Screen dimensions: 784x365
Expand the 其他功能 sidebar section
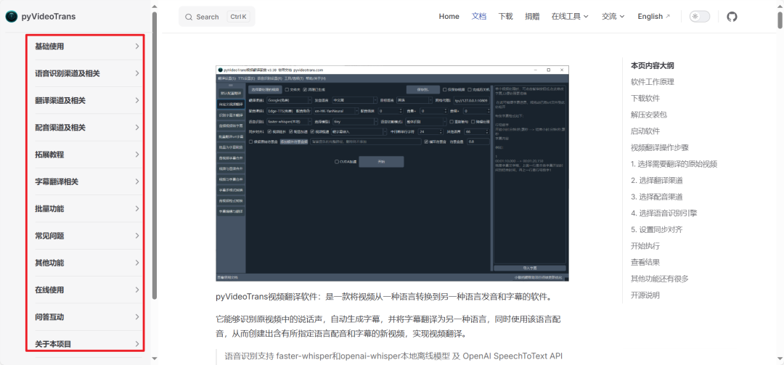tap(87, 263)
